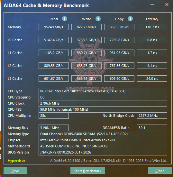The image size is (173, 177).
Task: Select the Memory Latency 118.7 ns field
Action: point(152,27)
